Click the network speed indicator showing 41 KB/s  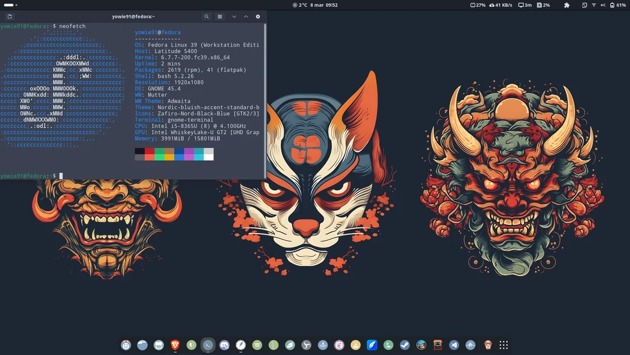click(501, 5)
